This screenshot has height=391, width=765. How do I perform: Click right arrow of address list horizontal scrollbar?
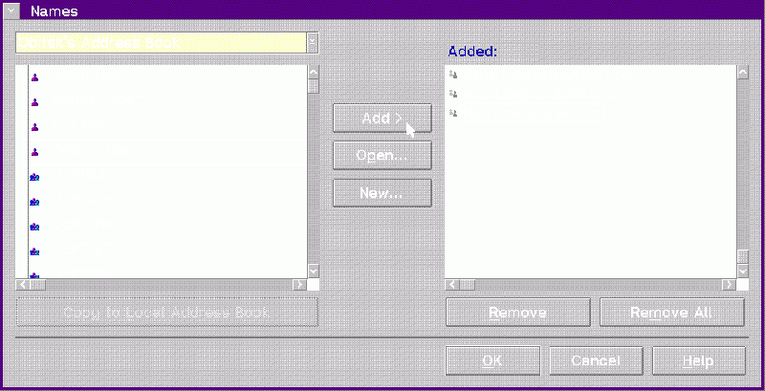[x=299, y=284]
